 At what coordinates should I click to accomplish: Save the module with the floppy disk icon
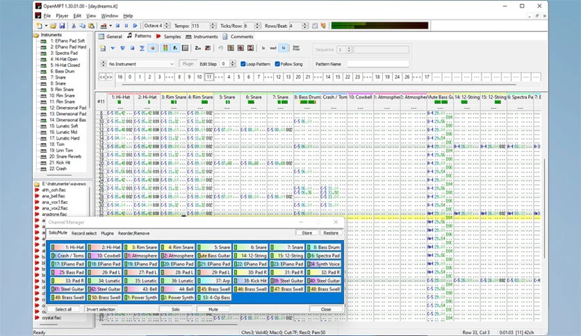click(63, 26)
